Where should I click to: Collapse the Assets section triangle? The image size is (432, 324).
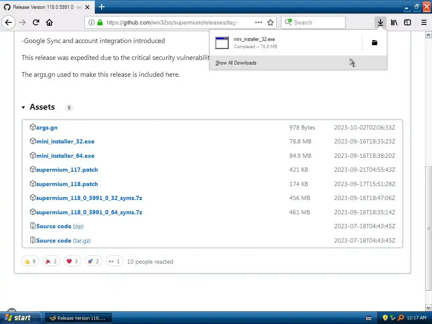pos(24,108)
